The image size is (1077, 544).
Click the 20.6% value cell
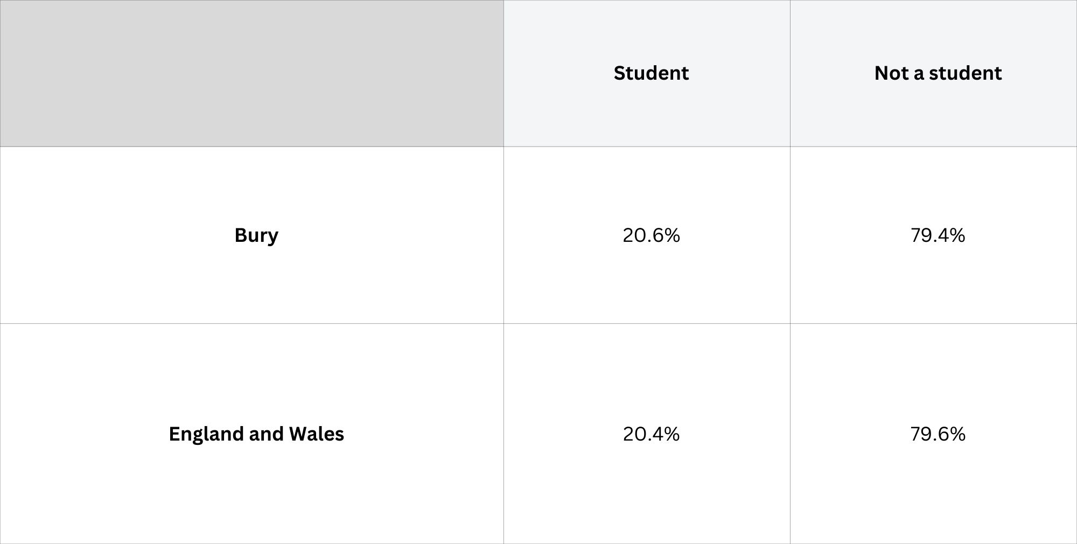[x=651, y=235]
